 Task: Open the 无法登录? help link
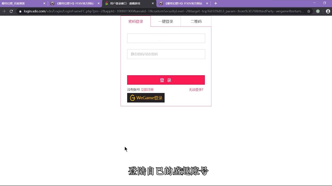pyautogui.click(x=196, y=90)
